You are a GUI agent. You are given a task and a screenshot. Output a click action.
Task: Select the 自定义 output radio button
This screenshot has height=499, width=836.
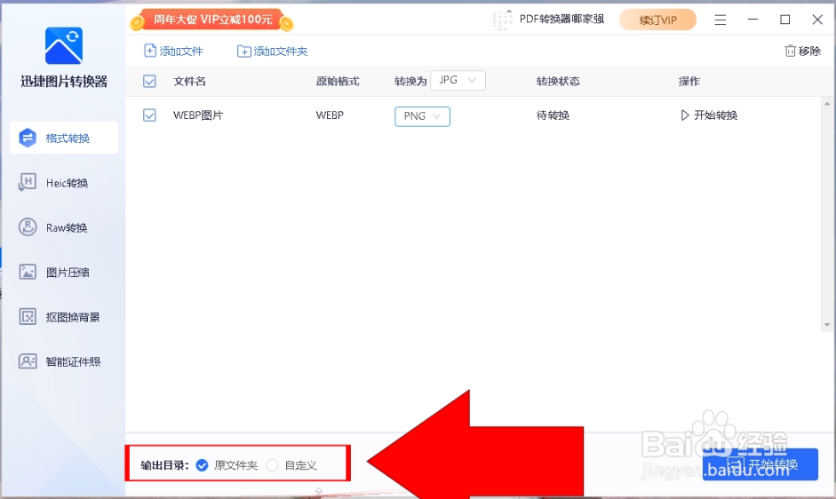(x=272, y=465)
